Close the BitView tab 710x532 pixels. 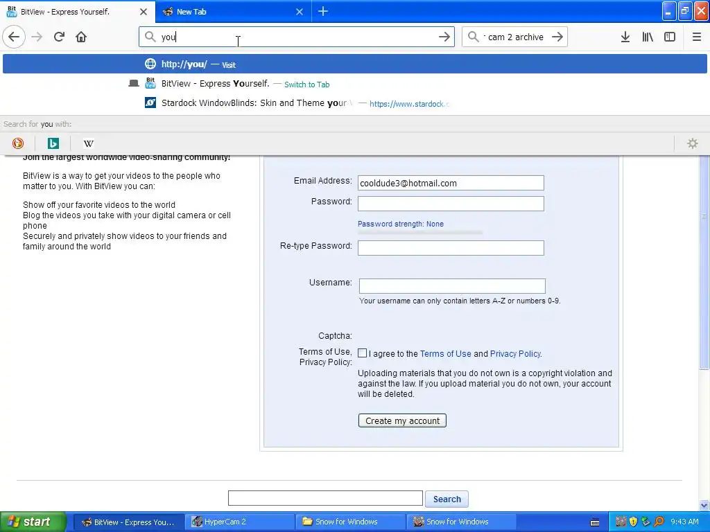144,12
